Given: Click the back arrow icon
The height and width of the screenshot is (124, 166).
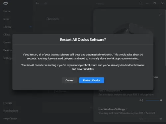Looking at the screenshot, I should point(37,3).
